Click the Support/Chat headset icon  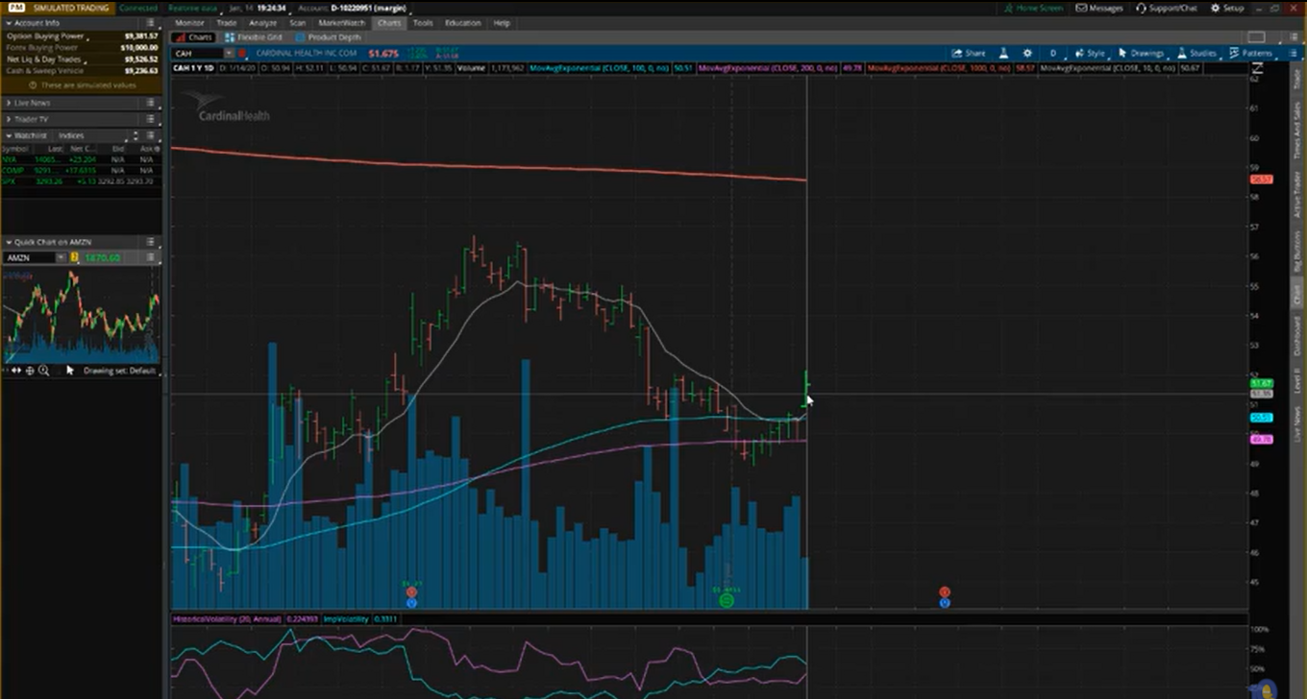click(x=1141, y=8)
